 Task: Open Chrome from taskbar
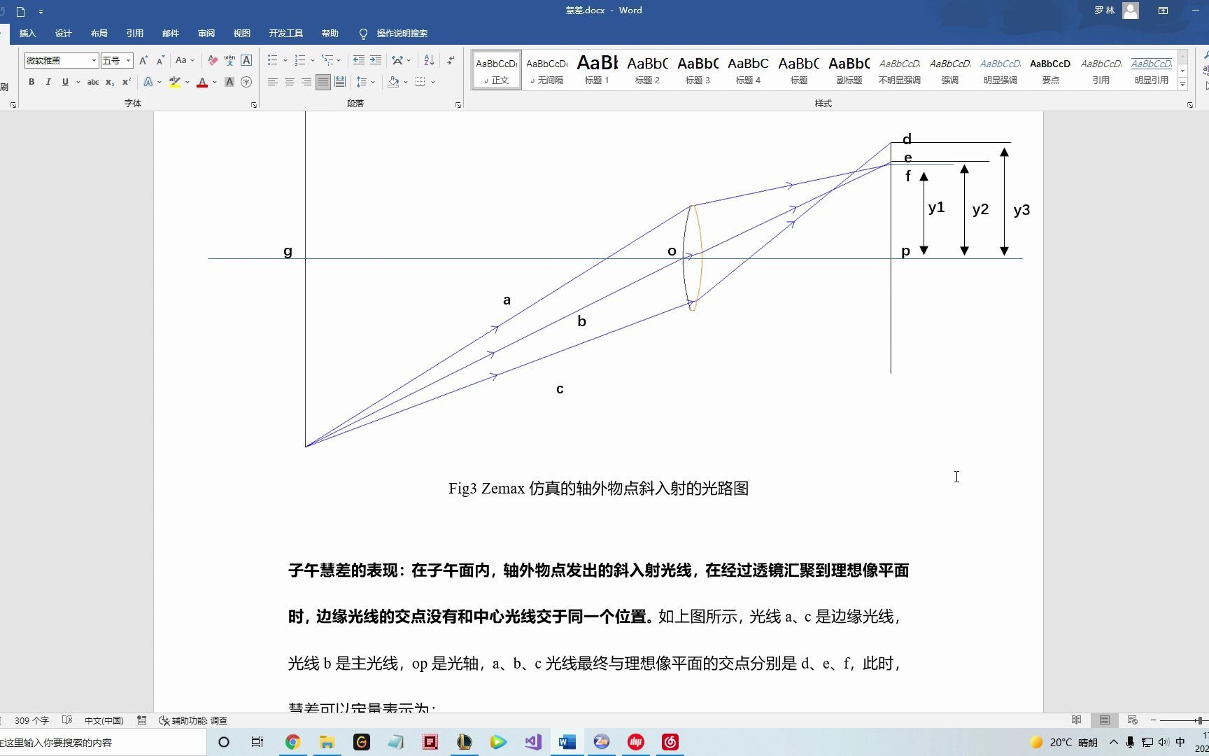point(292,742)
